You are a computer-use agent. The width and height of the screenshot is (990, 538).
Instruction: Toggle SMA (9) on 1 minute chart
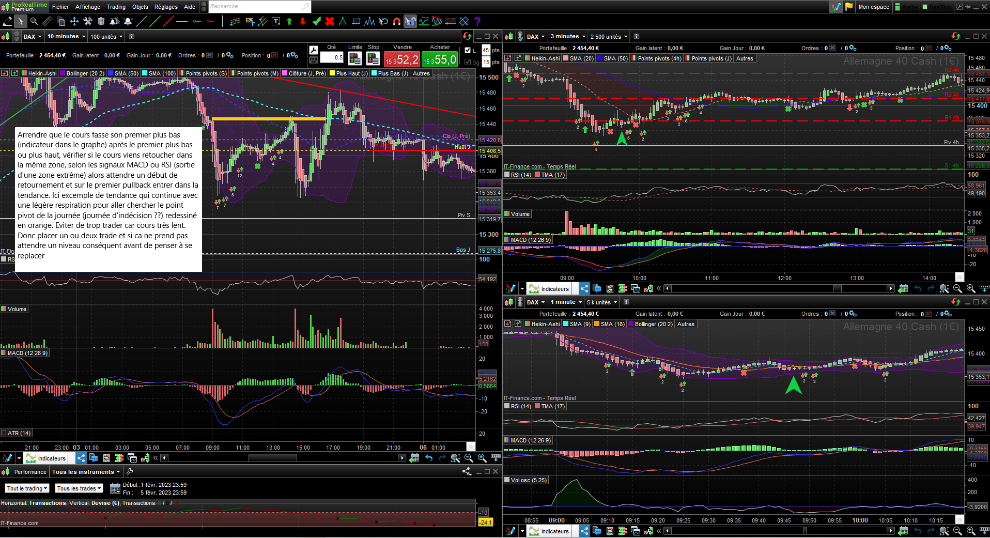click(x=577, y=324)
